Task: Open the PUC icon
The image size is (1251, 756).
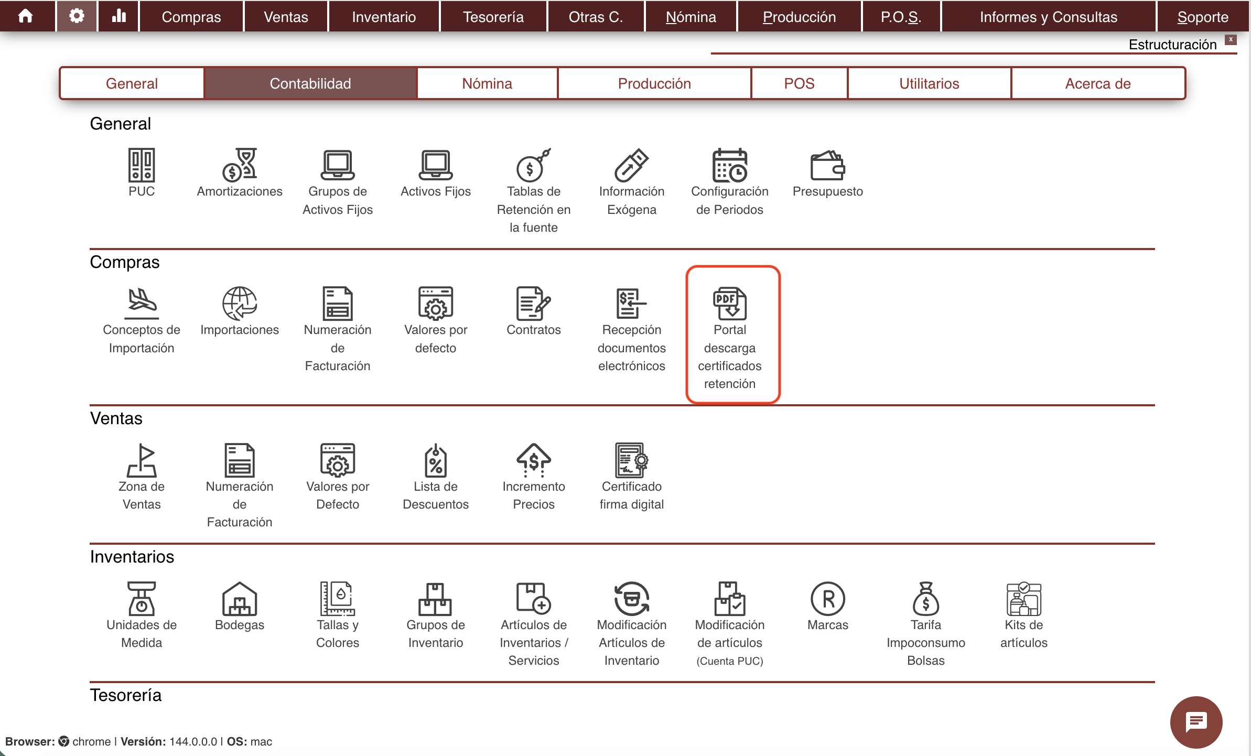Action: click(x=141, y=166)
